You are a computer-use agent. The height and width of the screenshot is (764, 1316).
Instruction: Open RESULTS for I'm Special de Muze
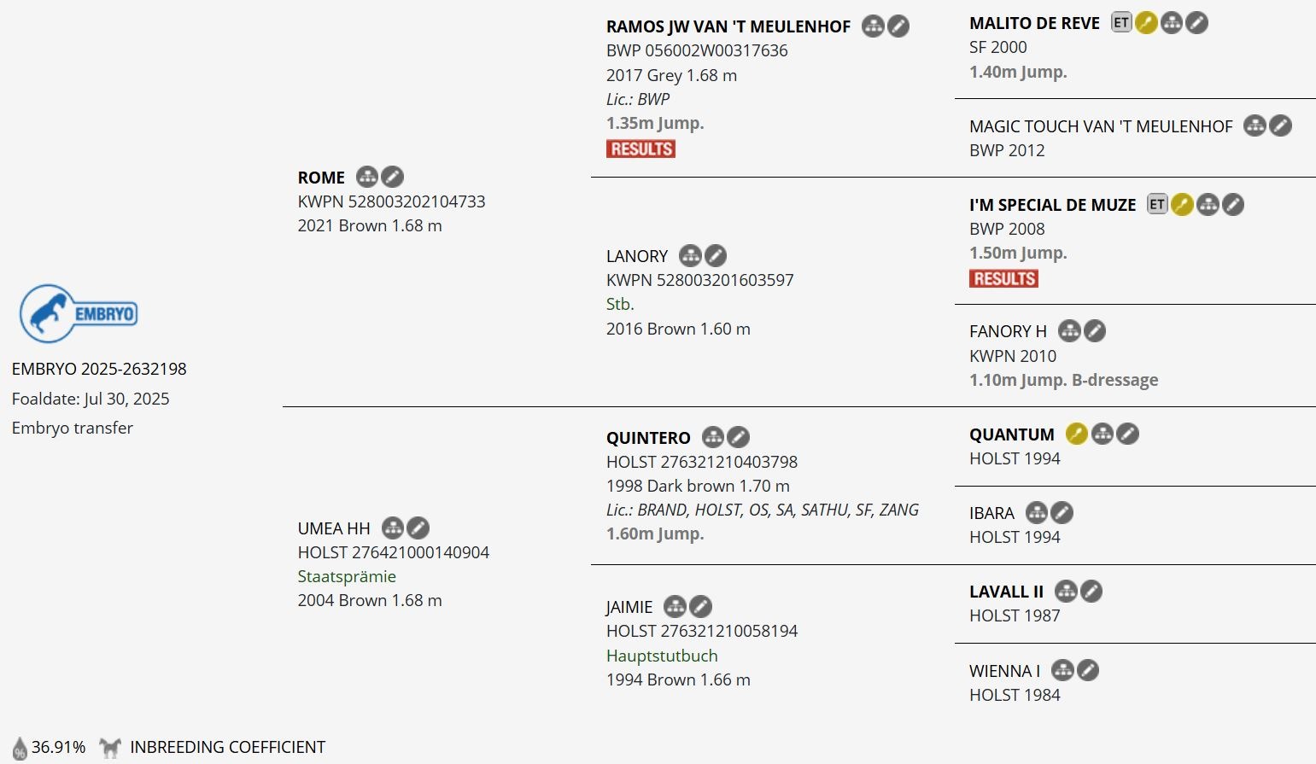[1003, 278]
